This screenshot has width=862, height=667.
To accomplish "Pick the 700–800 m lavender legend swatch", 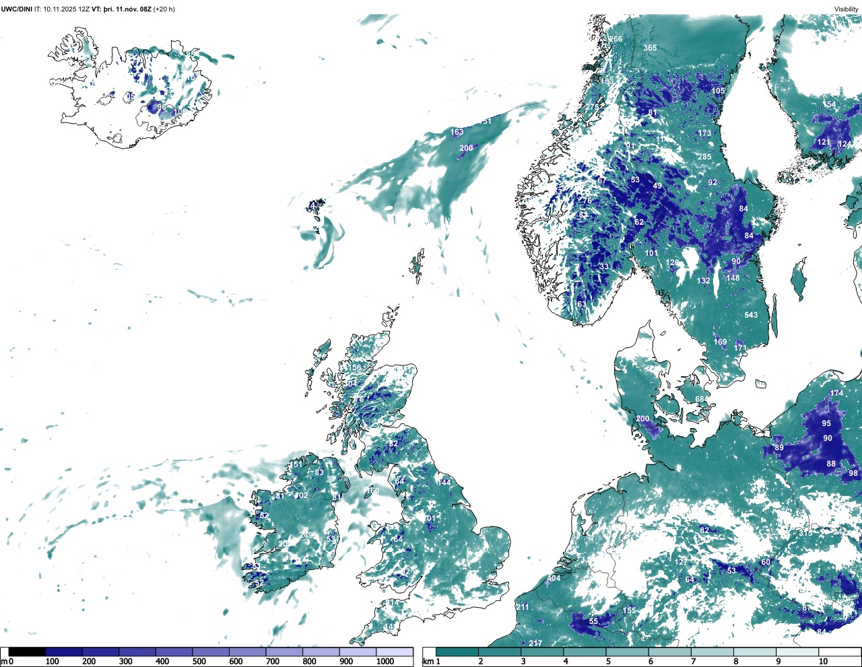I will point(284,652).
